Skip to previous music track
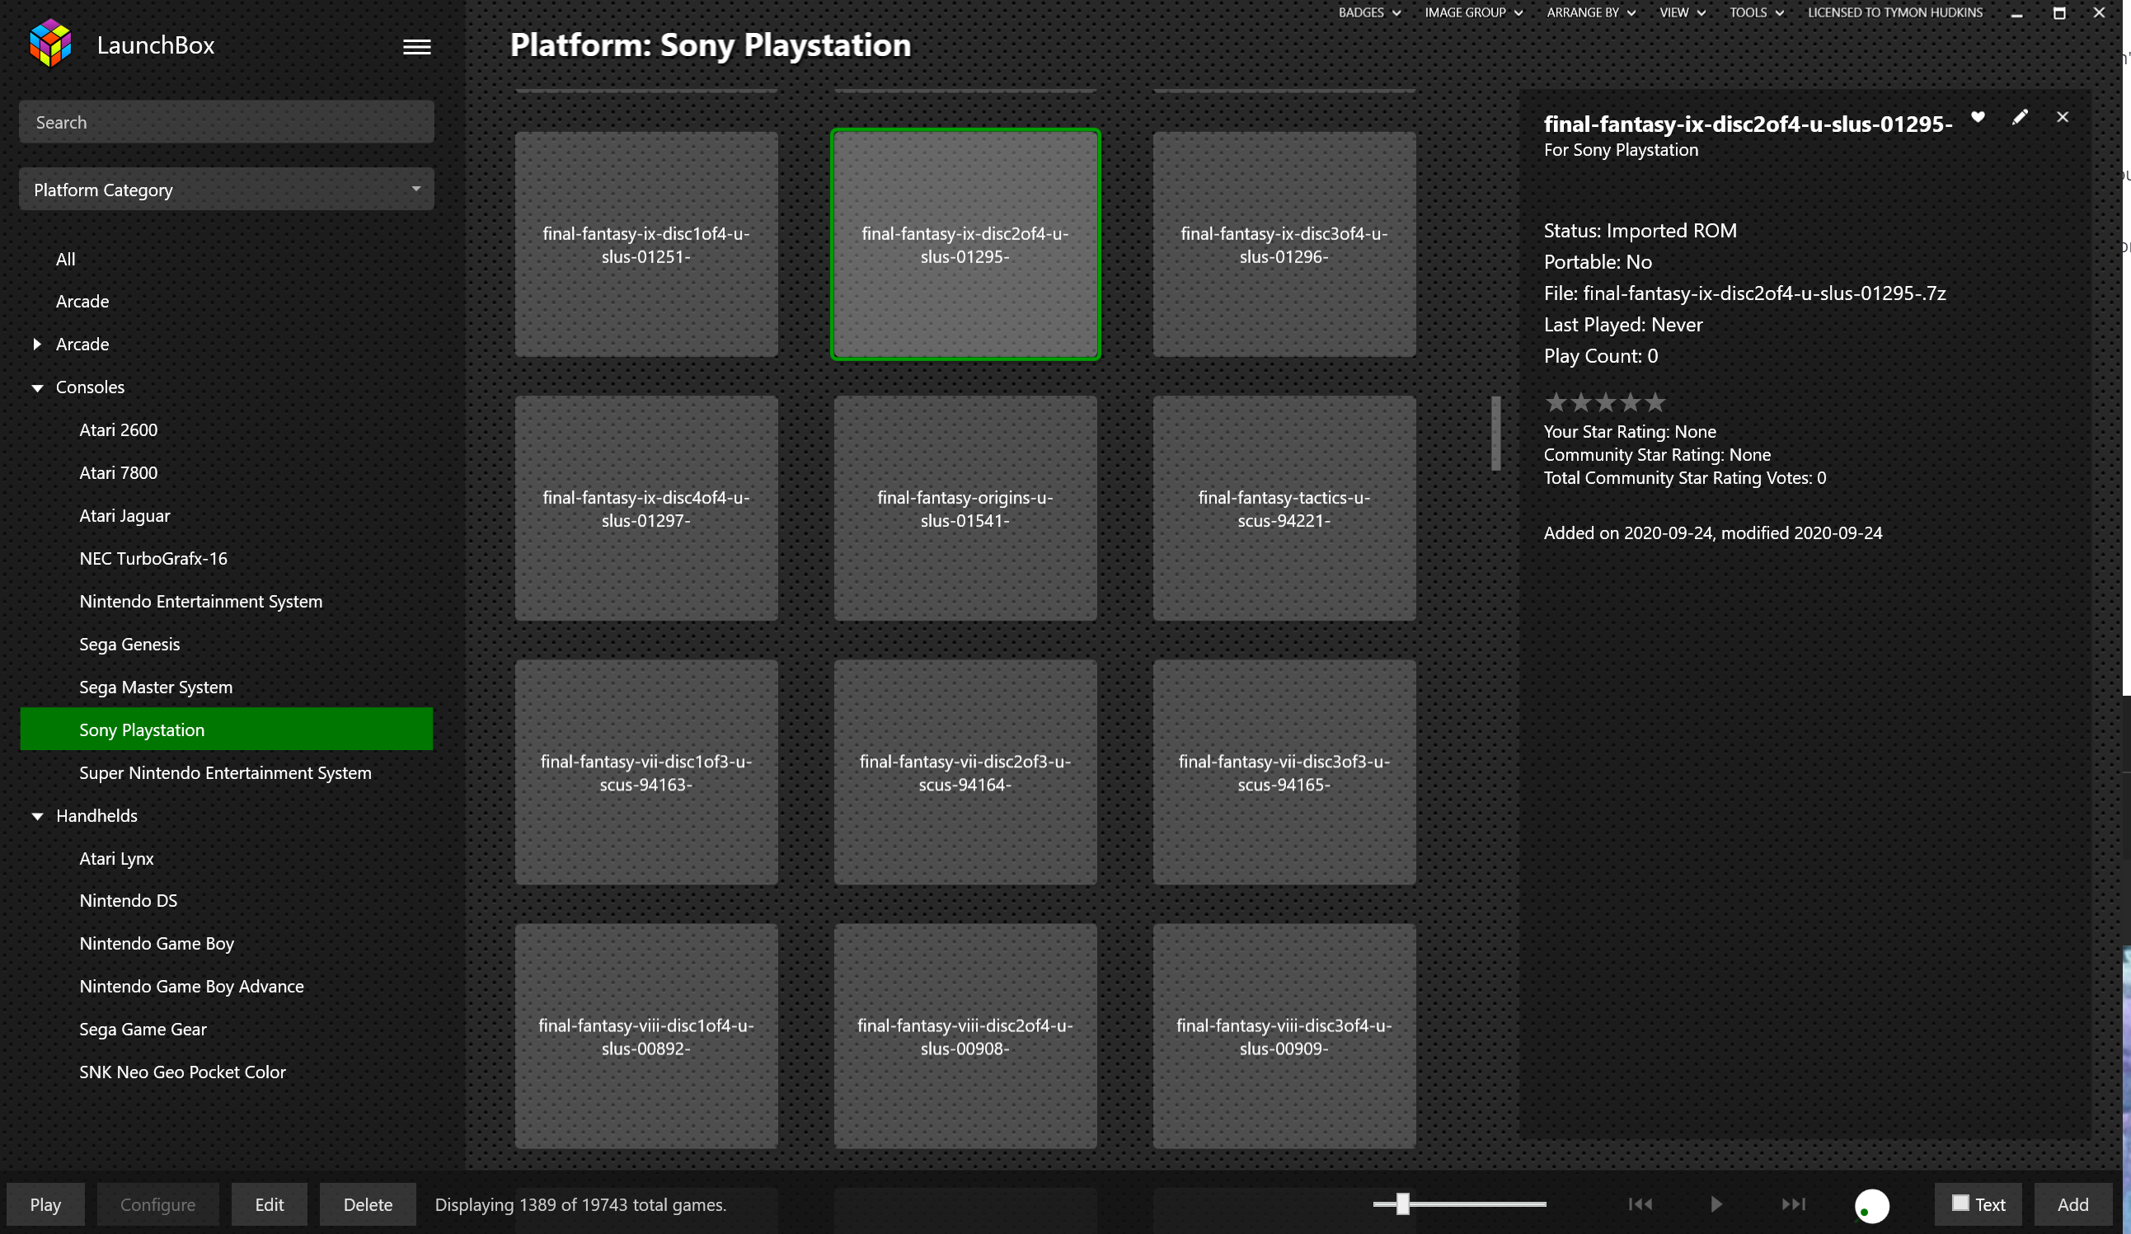The width and height of the screenshot is (2131, 1234). (1640, 1204)
